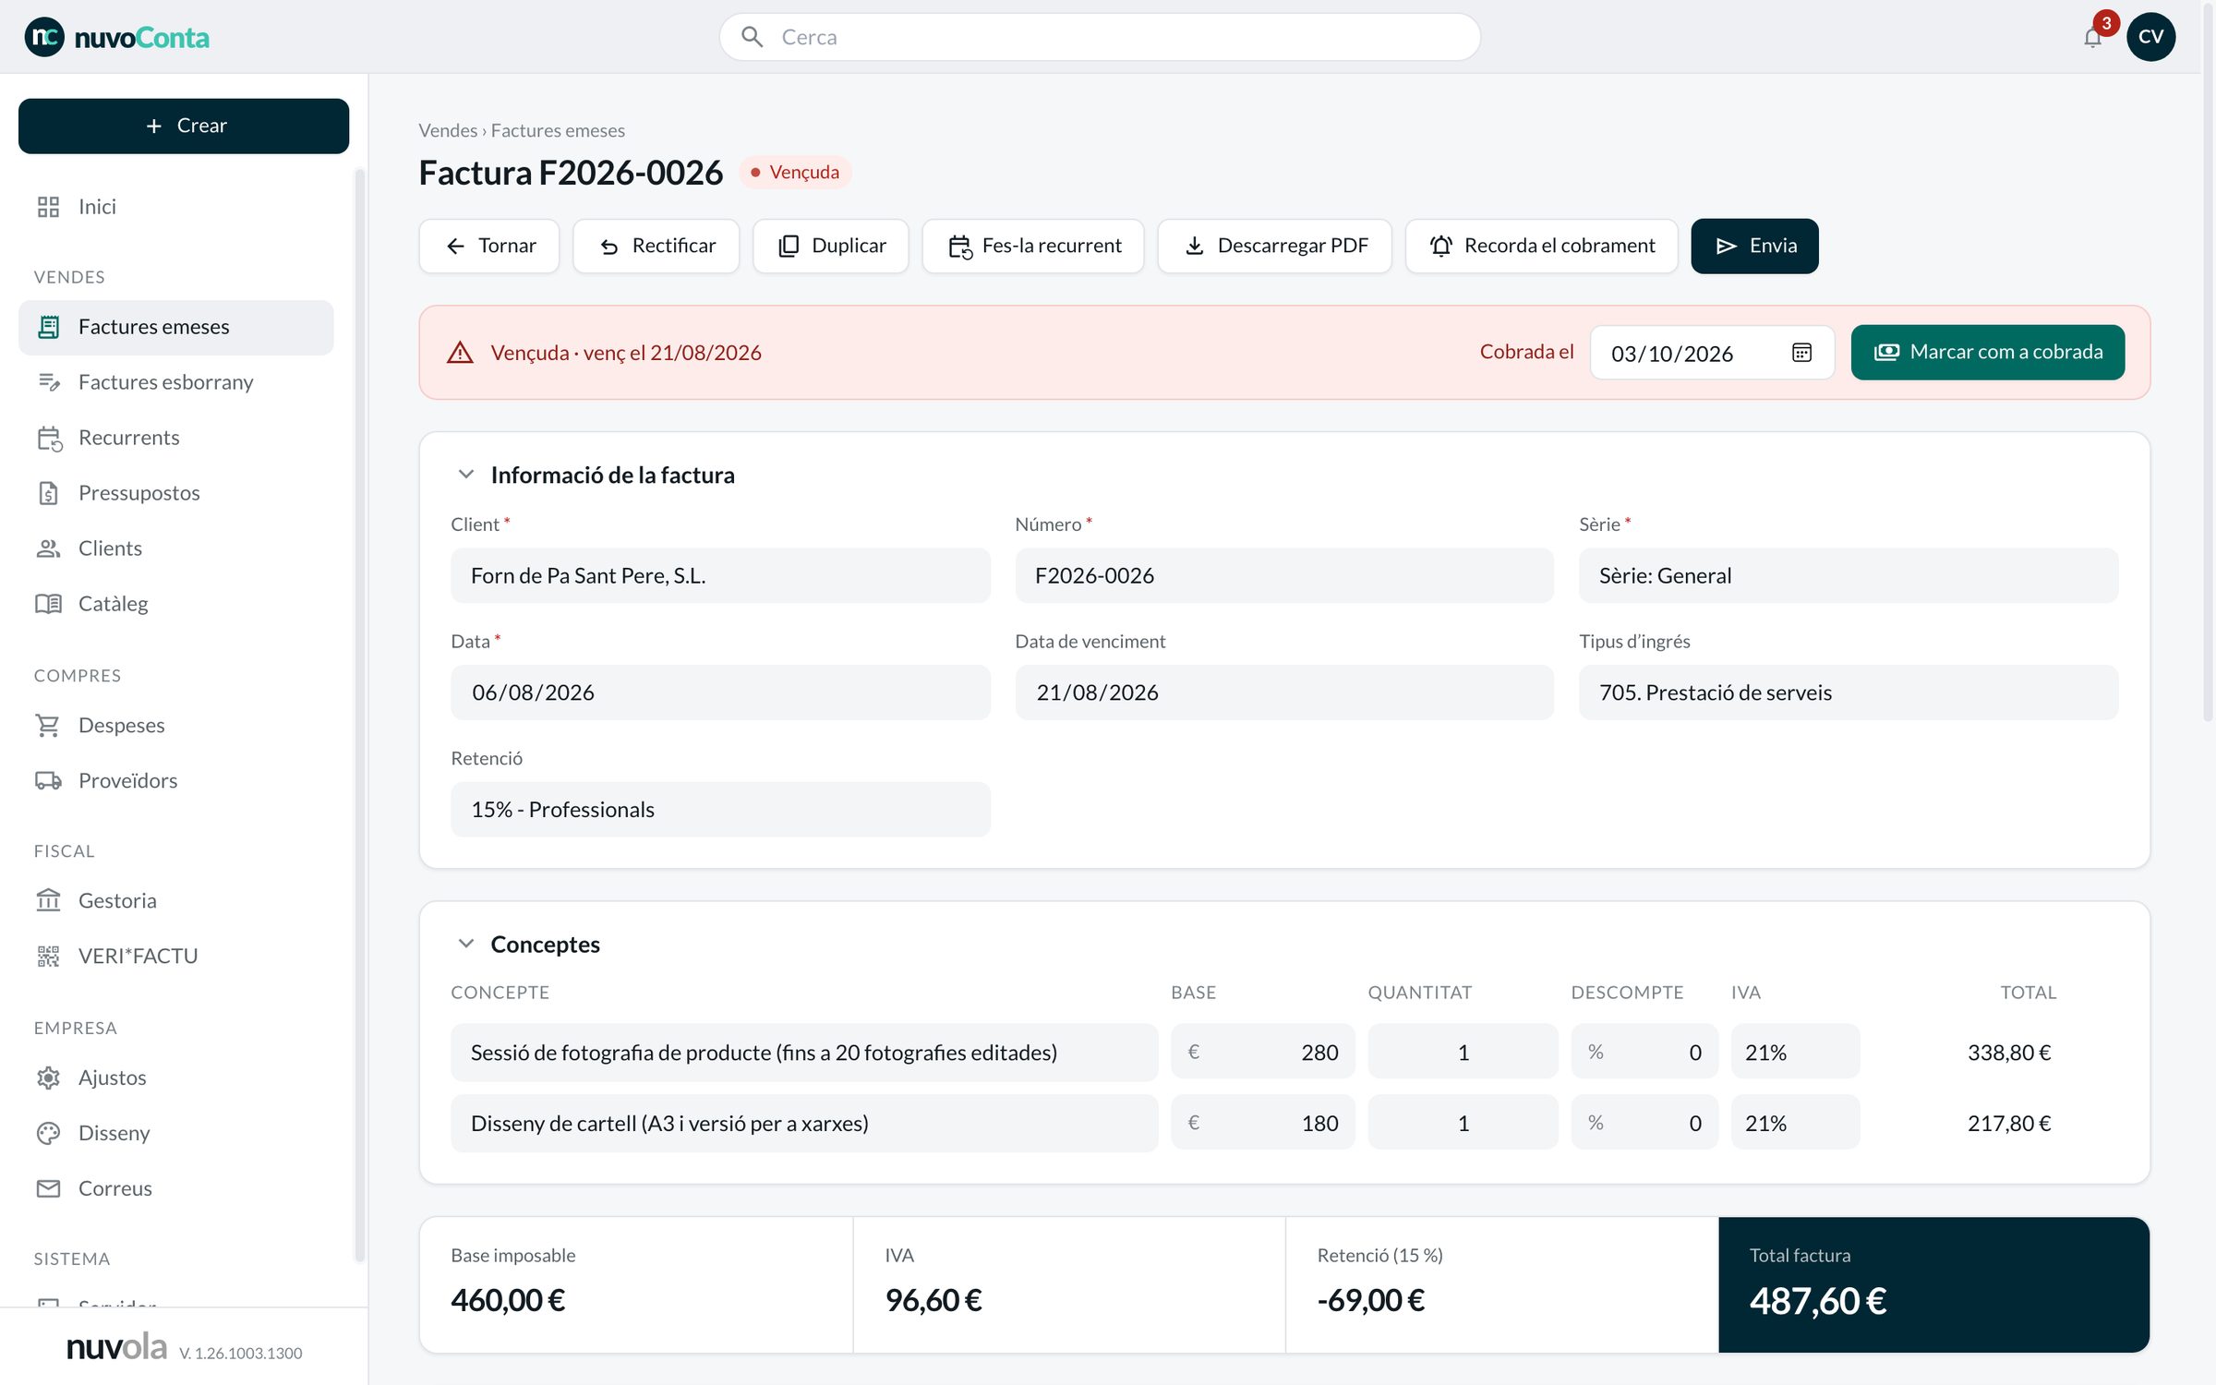2216x1385 pixels.
Task: Open Inici from the sidebar
Action: pos(175,207)
